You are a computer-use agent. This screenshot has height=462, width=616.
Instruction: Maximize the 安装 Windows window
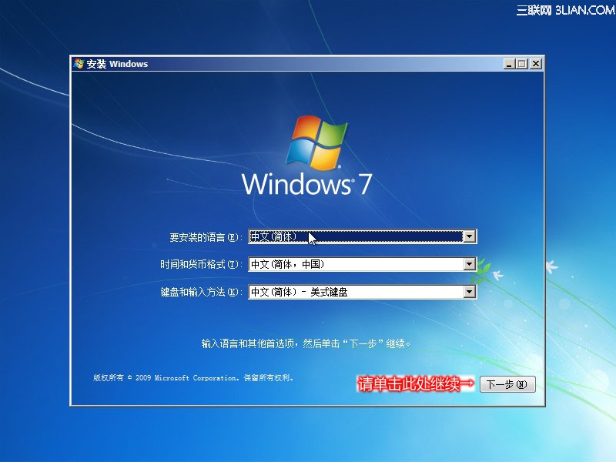coord(522,64)
